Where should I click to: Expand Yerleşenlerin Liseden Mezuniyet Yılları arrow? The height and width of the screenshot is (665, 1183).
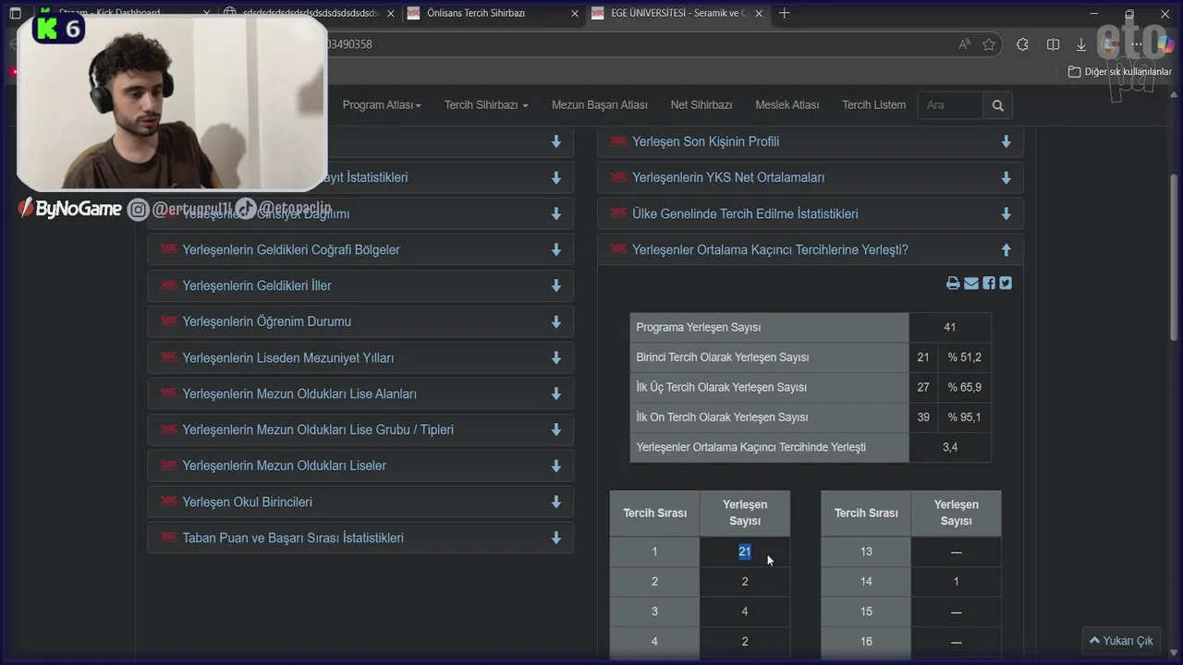[x=556, y=358]
